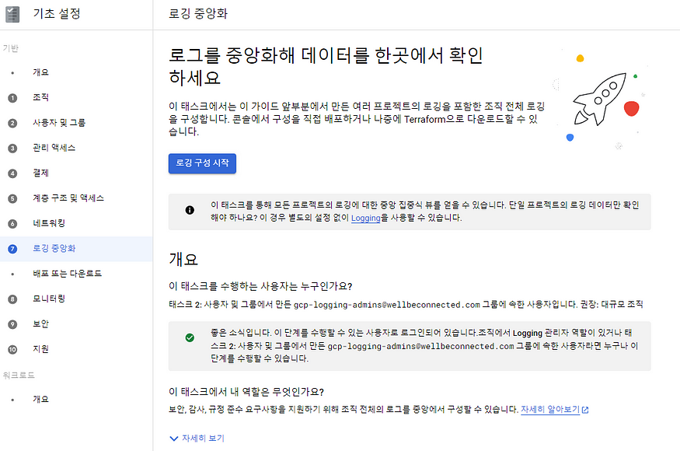This screenshot has height=451, width=680.
Task: Click the 워크로드 section label
Action: [x=19, y=375]
